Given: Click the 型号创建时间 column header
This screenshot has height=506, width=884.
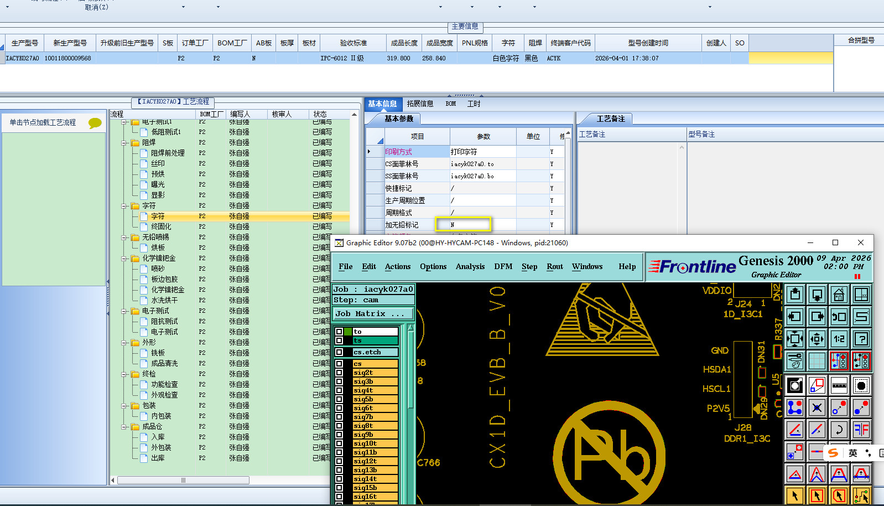Looking at the screenshot, I should click(x=648, y=43).
